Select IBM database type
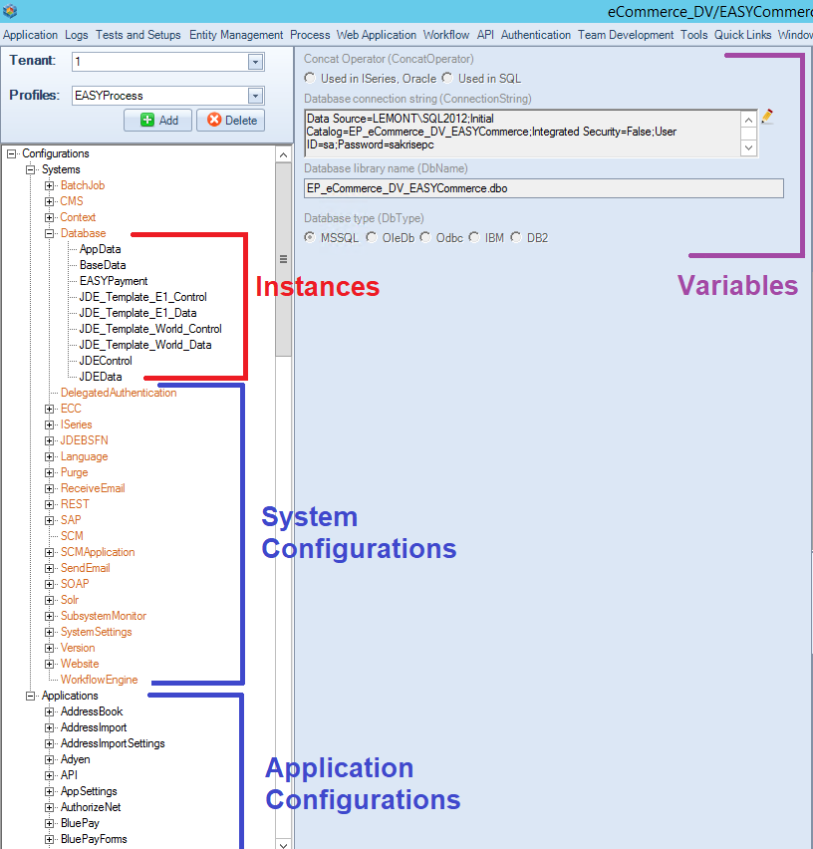This screenshot has width=813, height=849. (474, 237)
